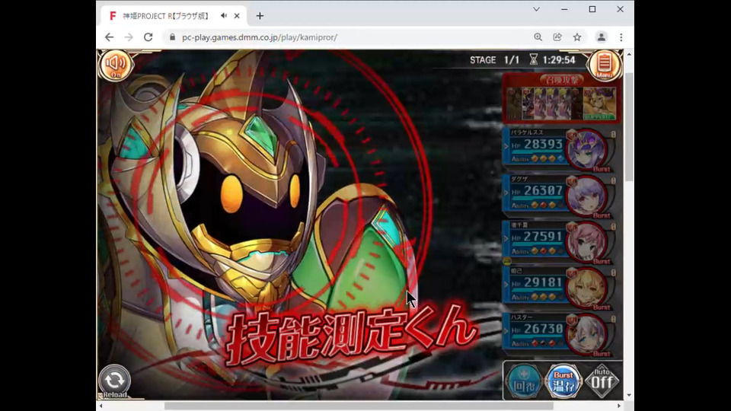Toggle the game sound On speaker icon
731x411 pixels.
pyautogui.click(x=115, y=65)
